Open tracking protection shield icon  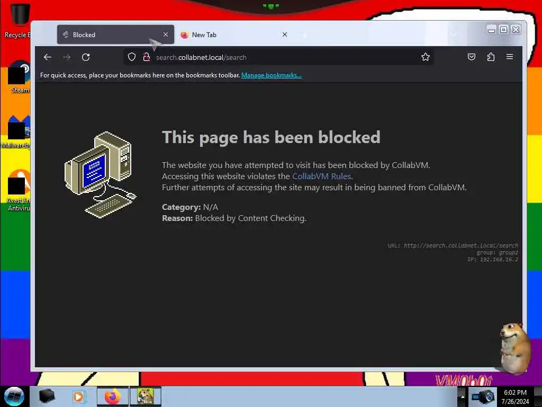tap(132, 57)
